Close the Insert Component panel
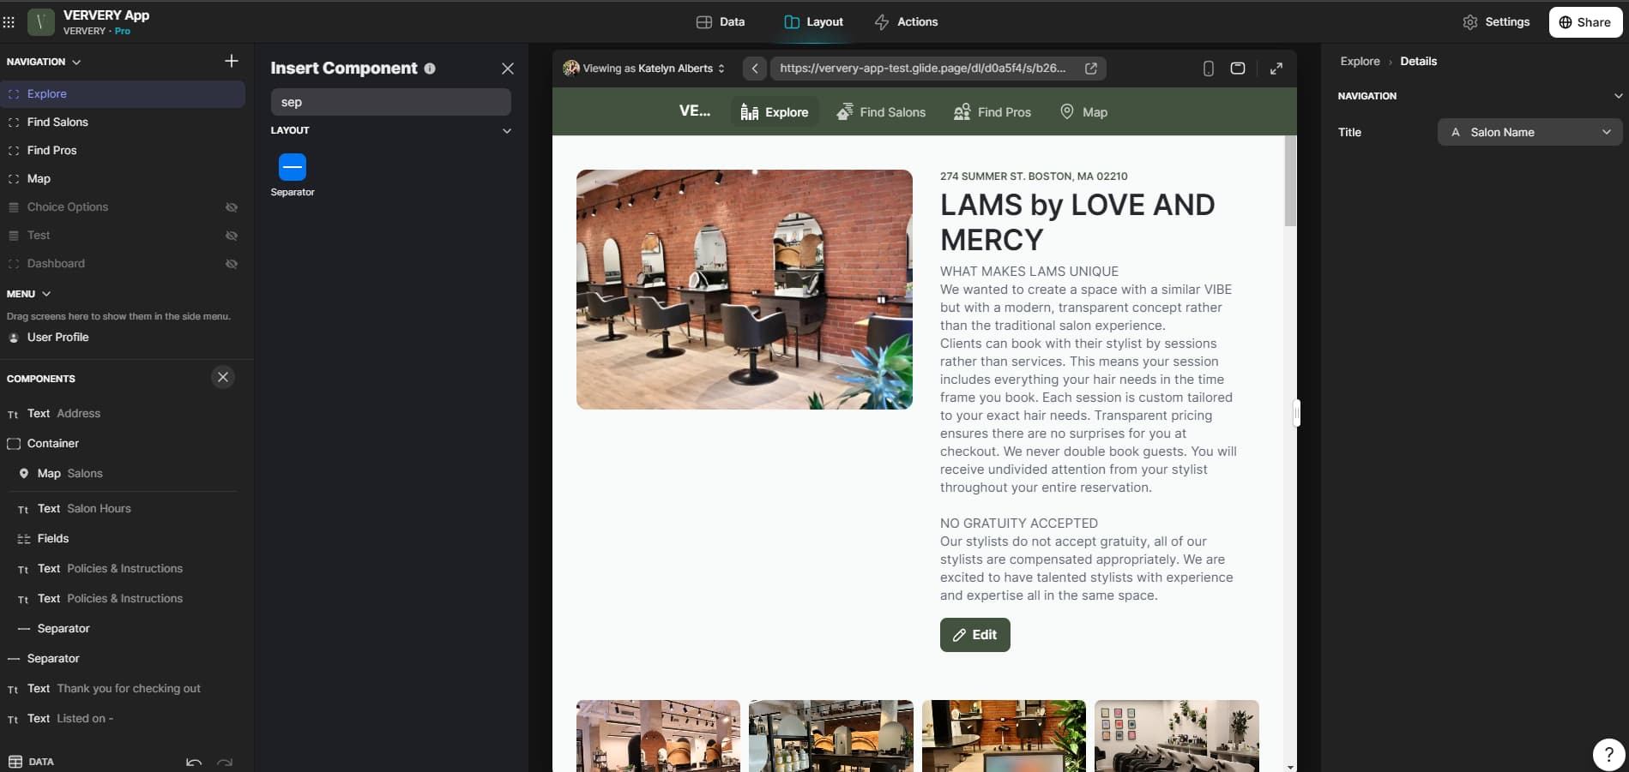Viewport: 1629px width, 772px height. (x=508, y=69)
